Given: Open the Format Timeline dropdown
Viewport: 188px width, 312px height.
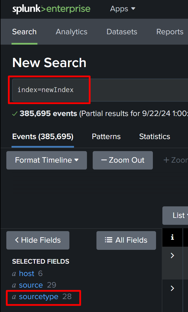Looking at the screenshot, I should pos(47,160).
